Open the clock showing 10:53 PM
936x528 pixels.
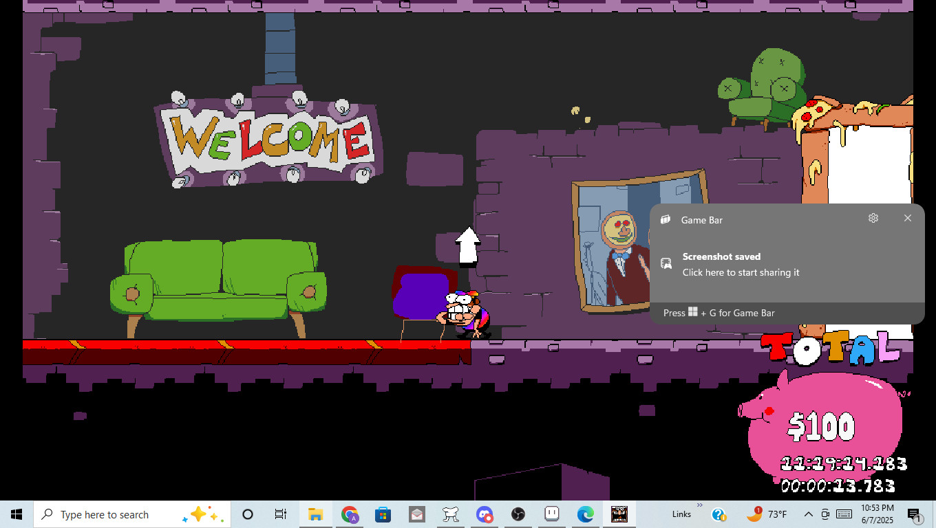877,514
